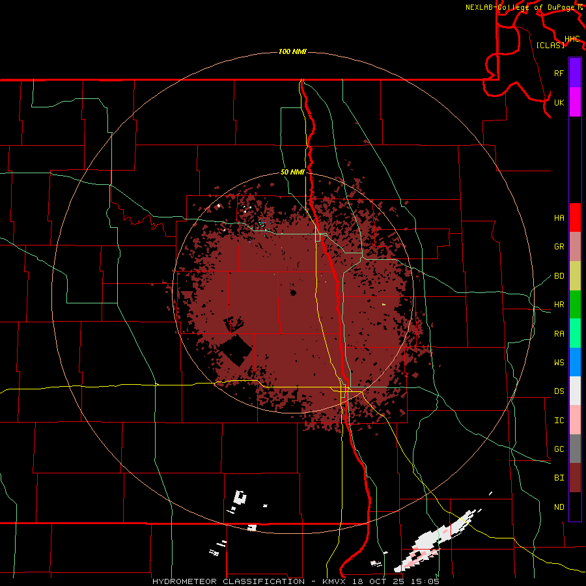This screenshot has width=586, height=586.
Task: Click the GC gray legend swatch
Action: (x=575, y=449)
